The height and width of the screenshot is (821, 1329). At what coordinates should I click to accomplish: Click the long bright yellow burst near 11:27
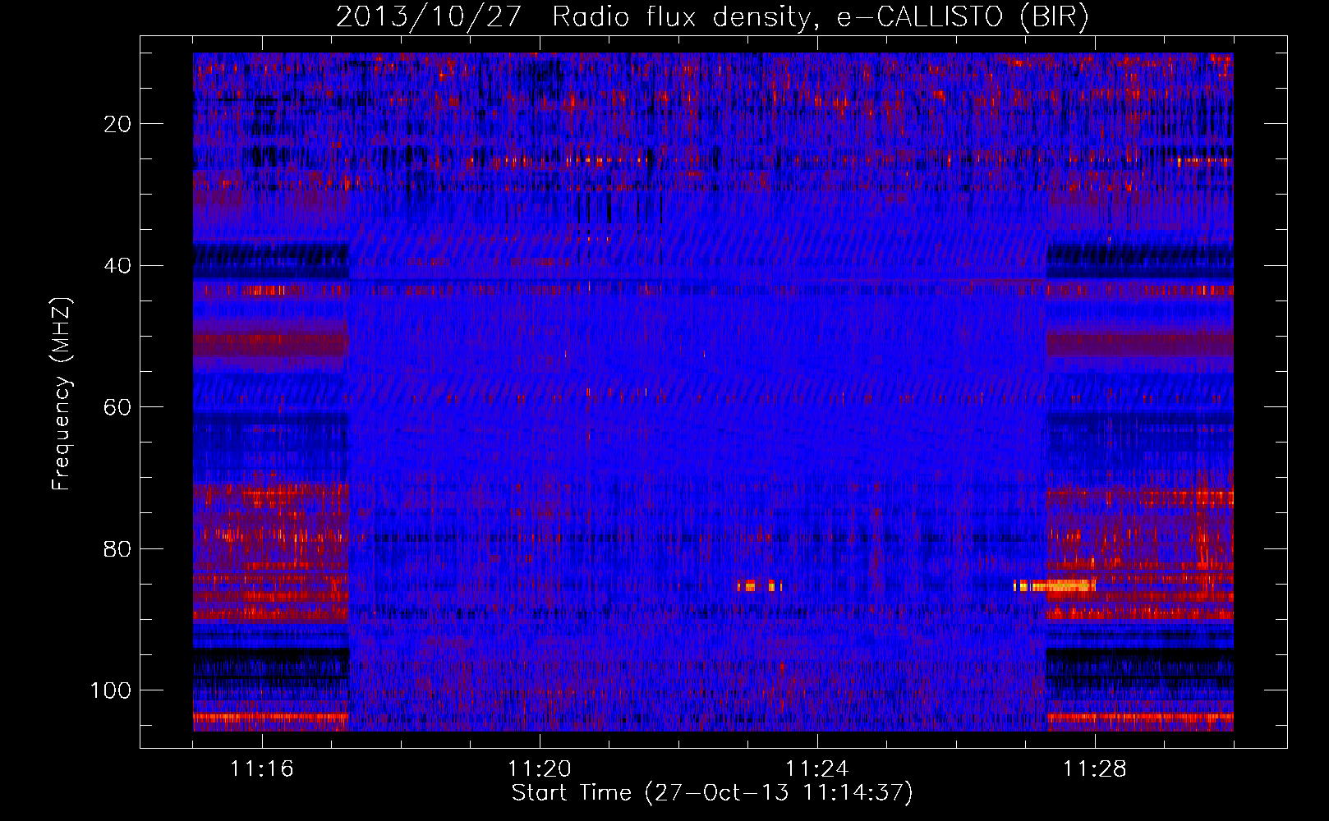1055,585
